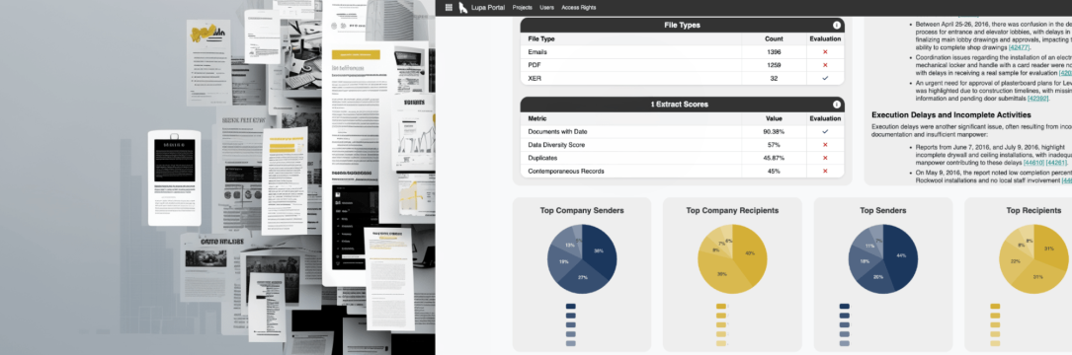Image resolution: width=1072 pixels, height=355 pixels.
Task: Select the first legend swatch under Top Company Recipients
Action: point(721,307)
